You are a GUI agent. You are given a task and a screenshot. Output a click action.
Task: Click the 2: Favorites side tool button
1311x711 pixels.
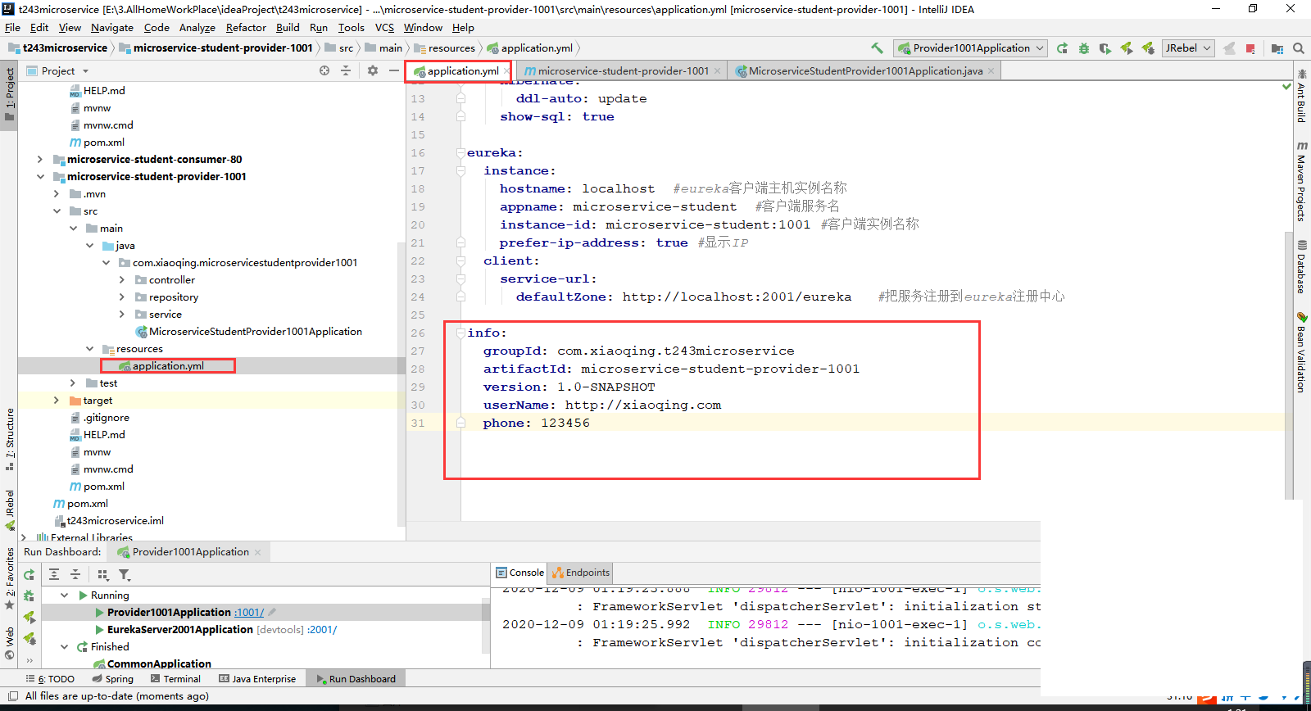pos(10,578)
